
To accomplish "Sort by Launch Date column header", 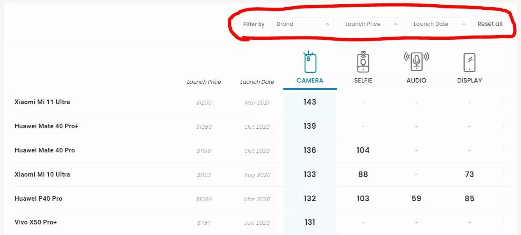I will click(257, 82).
